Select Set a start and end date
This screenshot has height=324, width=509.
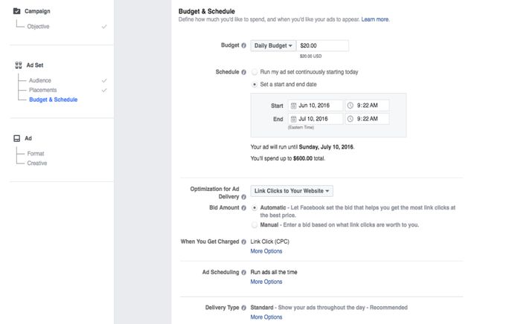click(x=255, y=85)
